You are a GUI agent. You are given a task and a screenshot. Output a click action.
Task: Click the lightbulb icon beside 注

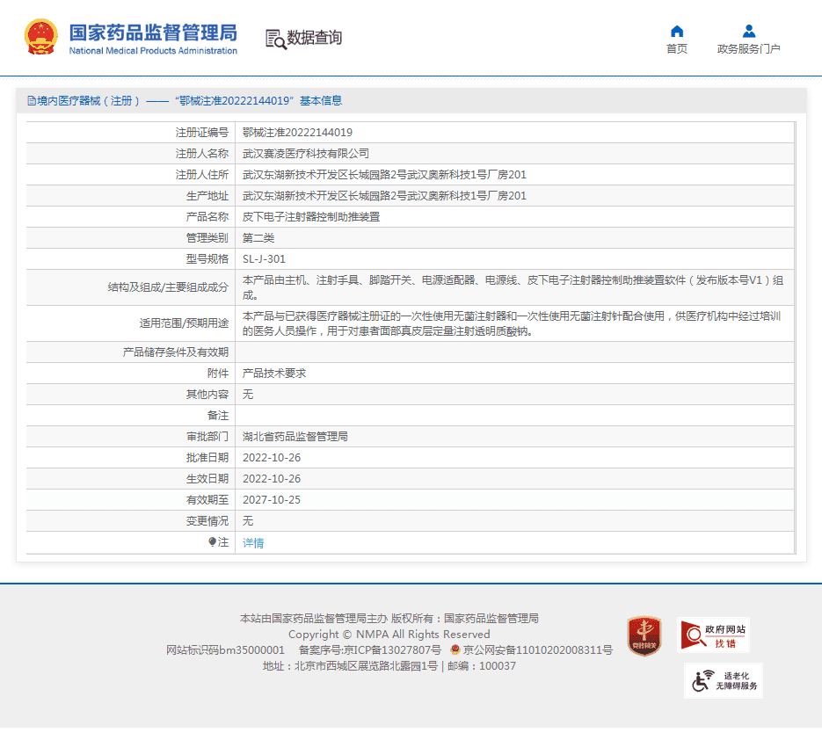tap(212, 541)
